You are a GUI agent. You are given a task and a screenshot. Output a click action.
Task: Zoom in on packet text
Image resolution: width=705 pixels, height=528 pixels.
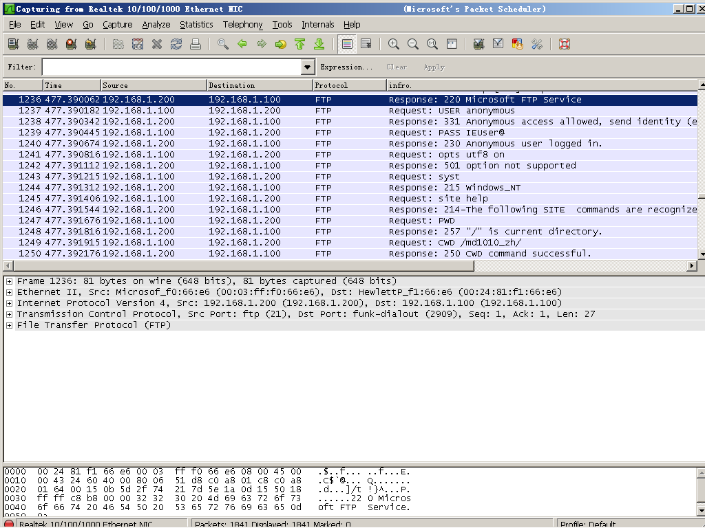(x=393, y=44)
